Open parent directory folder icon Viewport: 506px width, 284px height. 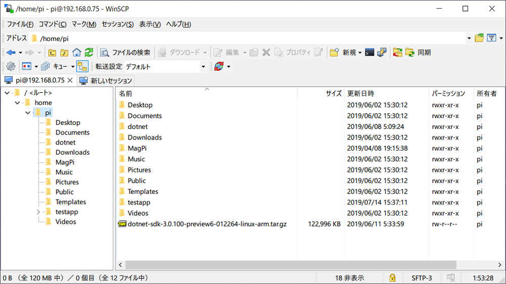(x=52, y=53)
